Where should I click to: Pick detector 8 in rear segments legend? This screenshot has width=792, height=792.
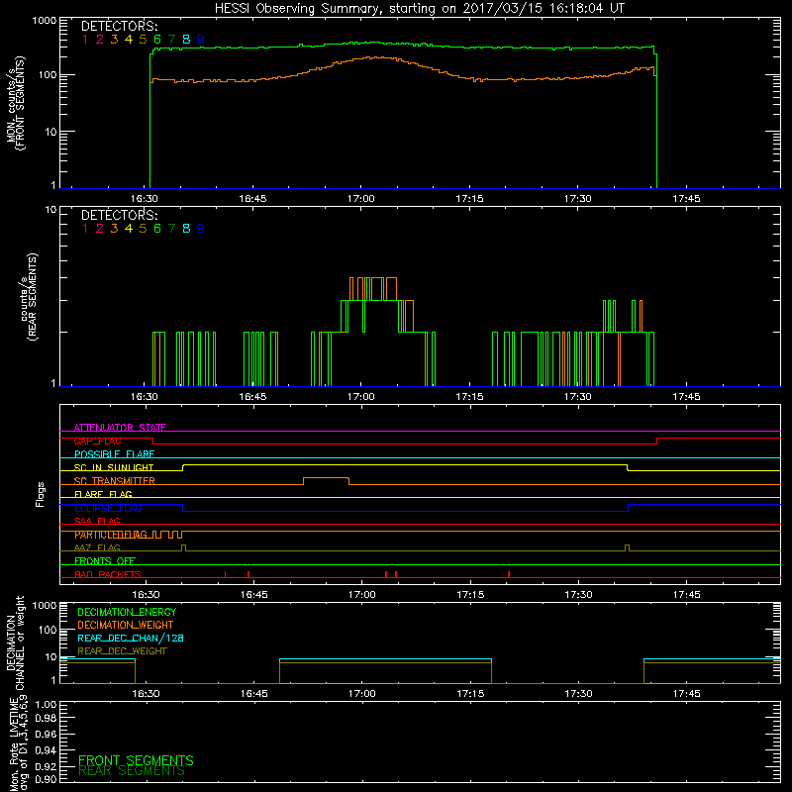pos(186,229)
